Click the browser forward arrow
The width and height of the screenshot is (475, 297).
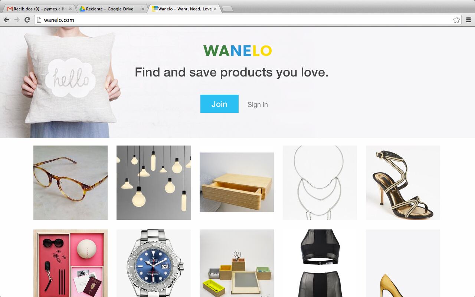[x=17, y=20]
